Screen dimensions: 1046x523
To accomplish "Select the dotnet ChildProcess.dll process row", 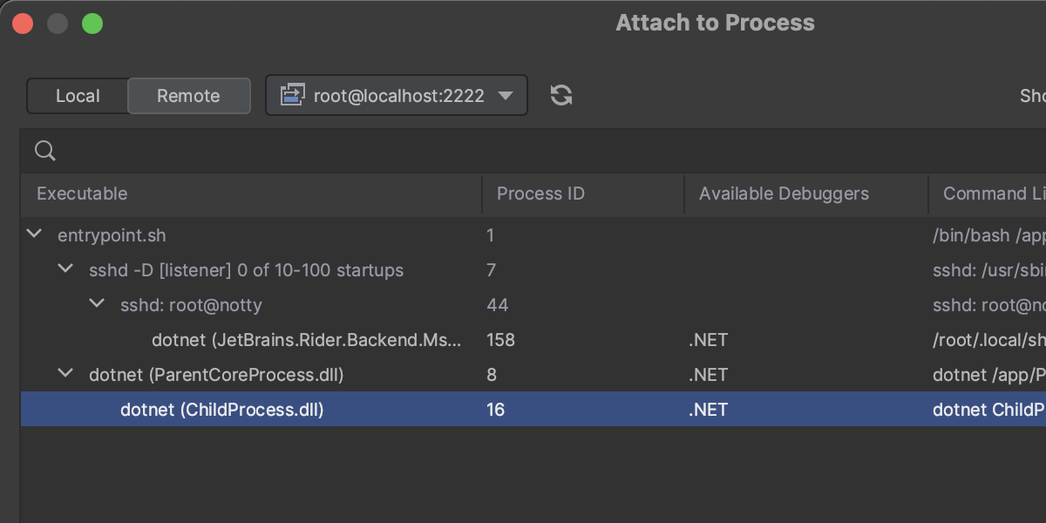I will coord(222,410).
